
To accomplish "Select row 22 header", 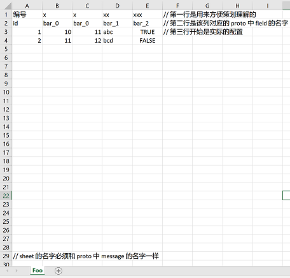I will pyautogui.click(x=6, y=196).
